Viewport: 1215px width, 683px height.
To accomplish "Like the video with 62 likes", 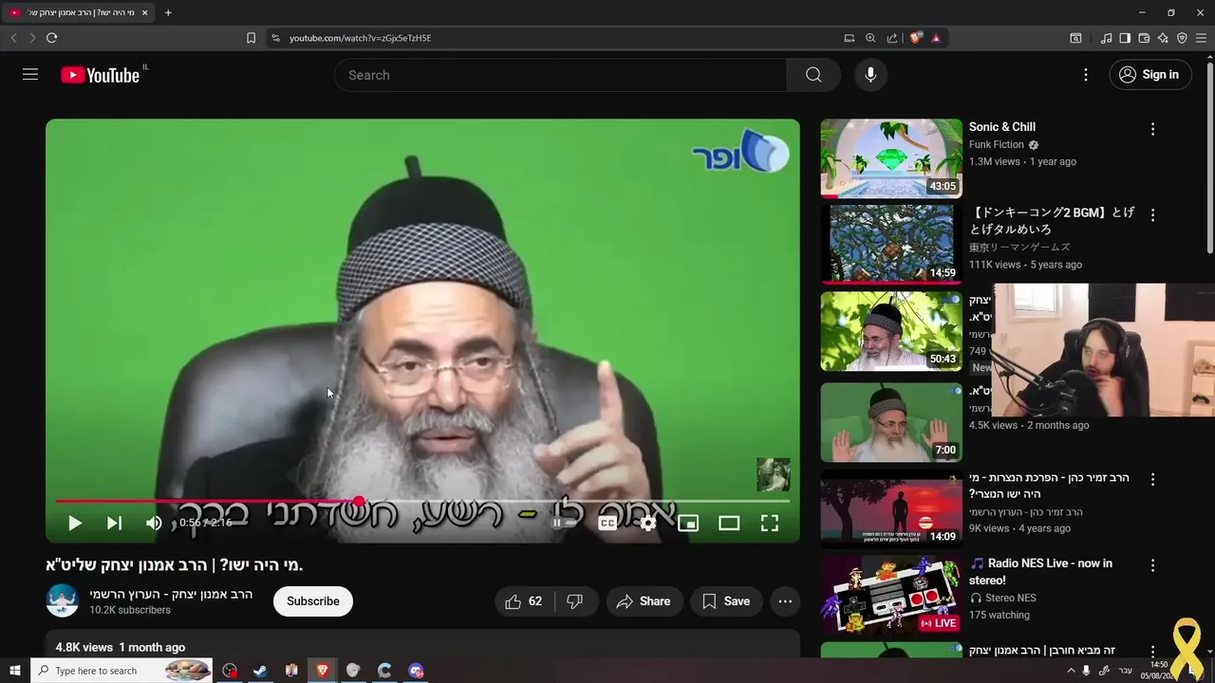I will 523,601.
